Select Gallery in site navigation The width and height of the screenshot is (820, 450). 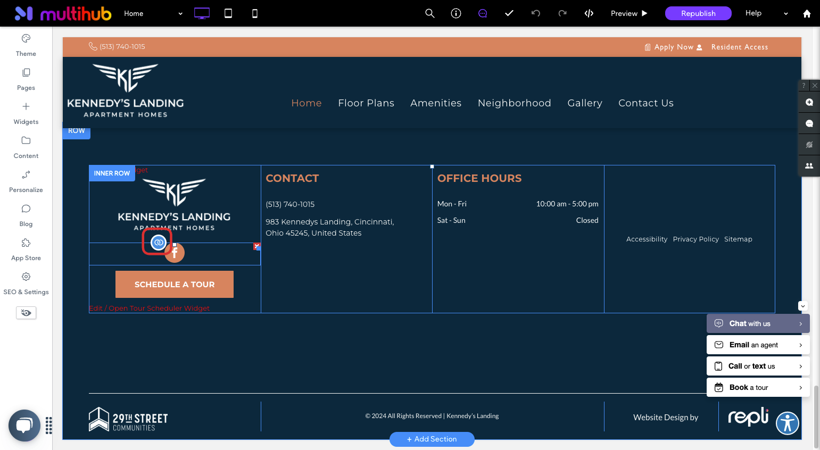(x=585, y=103)
